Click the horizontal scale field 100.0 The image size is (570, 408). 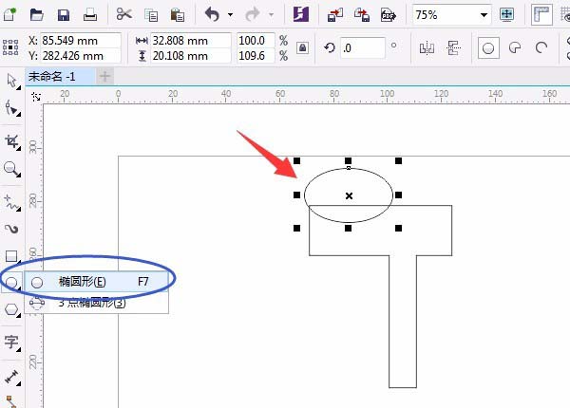point(256,40)
